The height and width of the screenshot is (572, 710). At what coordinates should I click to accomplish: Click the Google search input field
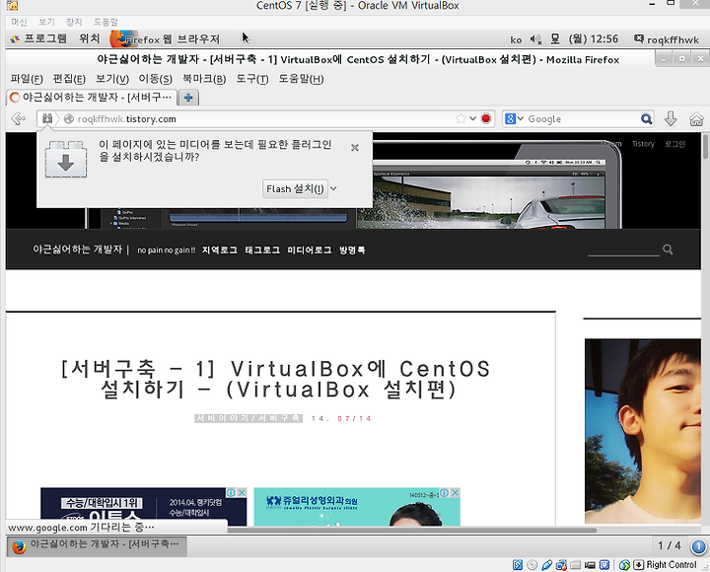[x=583, y=118]
